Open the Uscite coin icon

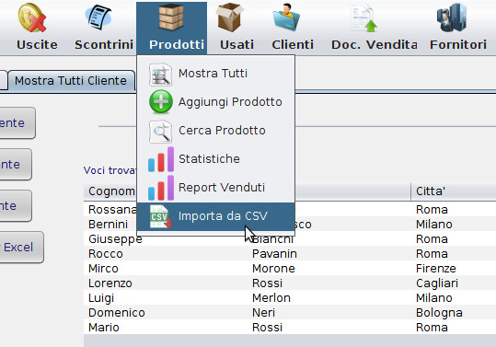click(32, 17)
